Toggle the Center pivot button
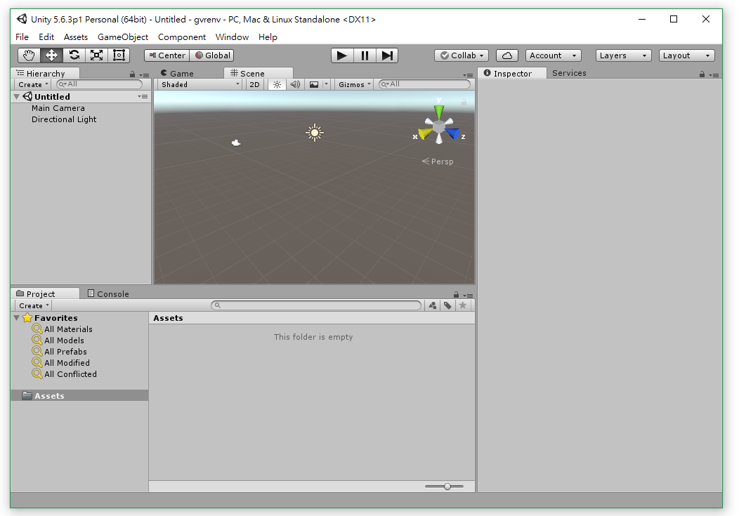 [167, 55]
